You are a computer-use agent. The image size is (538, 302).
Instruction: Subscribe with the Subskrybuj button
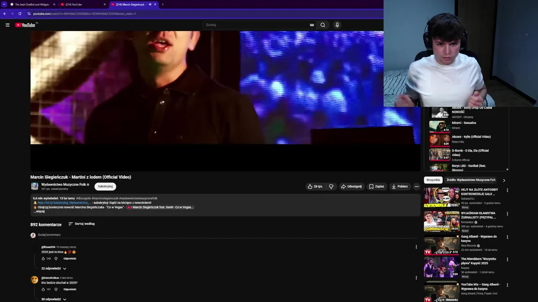[x=105, y=186]
